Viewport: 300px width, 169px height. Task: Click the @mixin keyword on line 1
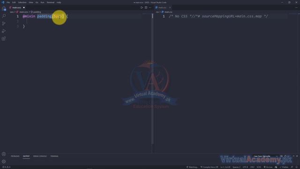[29, 16]
